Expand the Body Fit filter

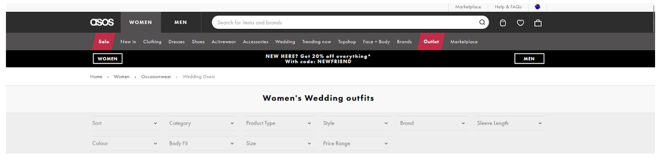[x=202, y=143]
